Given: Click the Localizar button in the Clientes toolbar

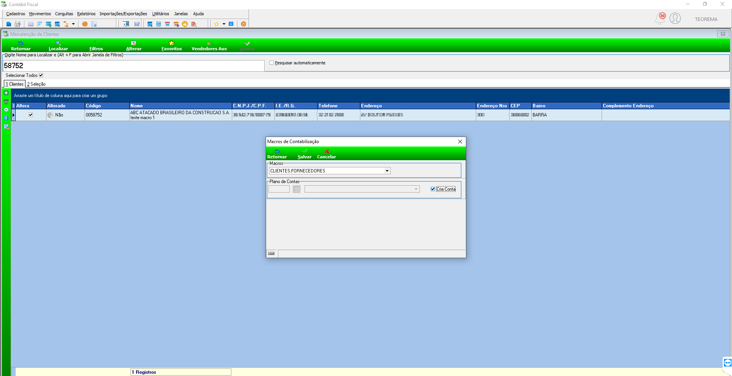Looking at the screenshot, I should point(58,46).
